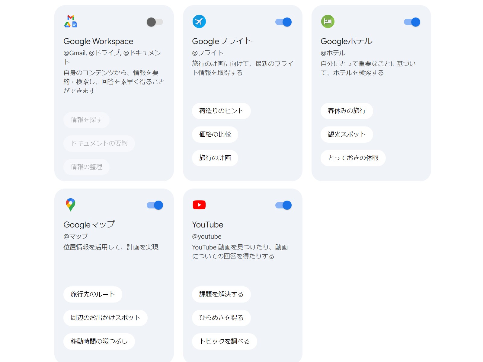Viewport: 483px width, 362px height.
Task: Choose the 課題を解決する suggestion chip
Action: 221,294
